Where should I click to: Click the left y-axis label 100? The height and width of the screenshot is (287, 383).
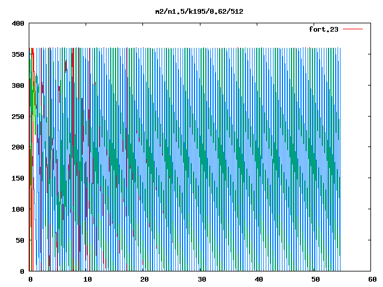[x=18, y=209]
